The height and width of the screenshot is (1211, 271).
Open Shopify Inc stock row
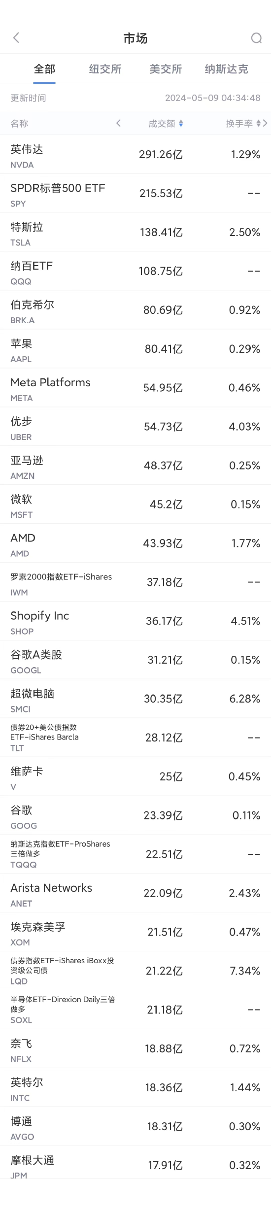click(135, 621)
